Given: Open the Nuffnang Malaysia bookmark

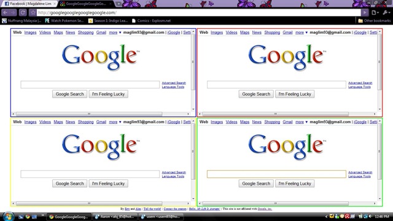Looking at the screenshot, I should 21,21.
